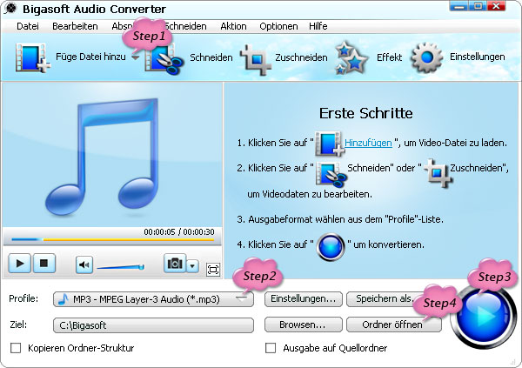This screenshot has width=522, height=368.
Task: Open the Aktion menu
Action: click(x=233, y=26)
